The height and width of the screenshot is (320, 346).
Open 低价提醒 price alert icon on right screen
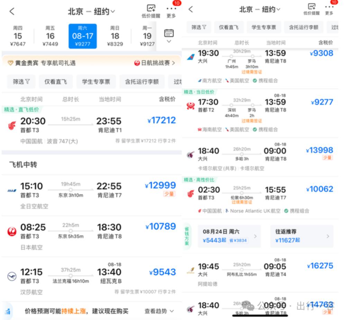(312, 9)
